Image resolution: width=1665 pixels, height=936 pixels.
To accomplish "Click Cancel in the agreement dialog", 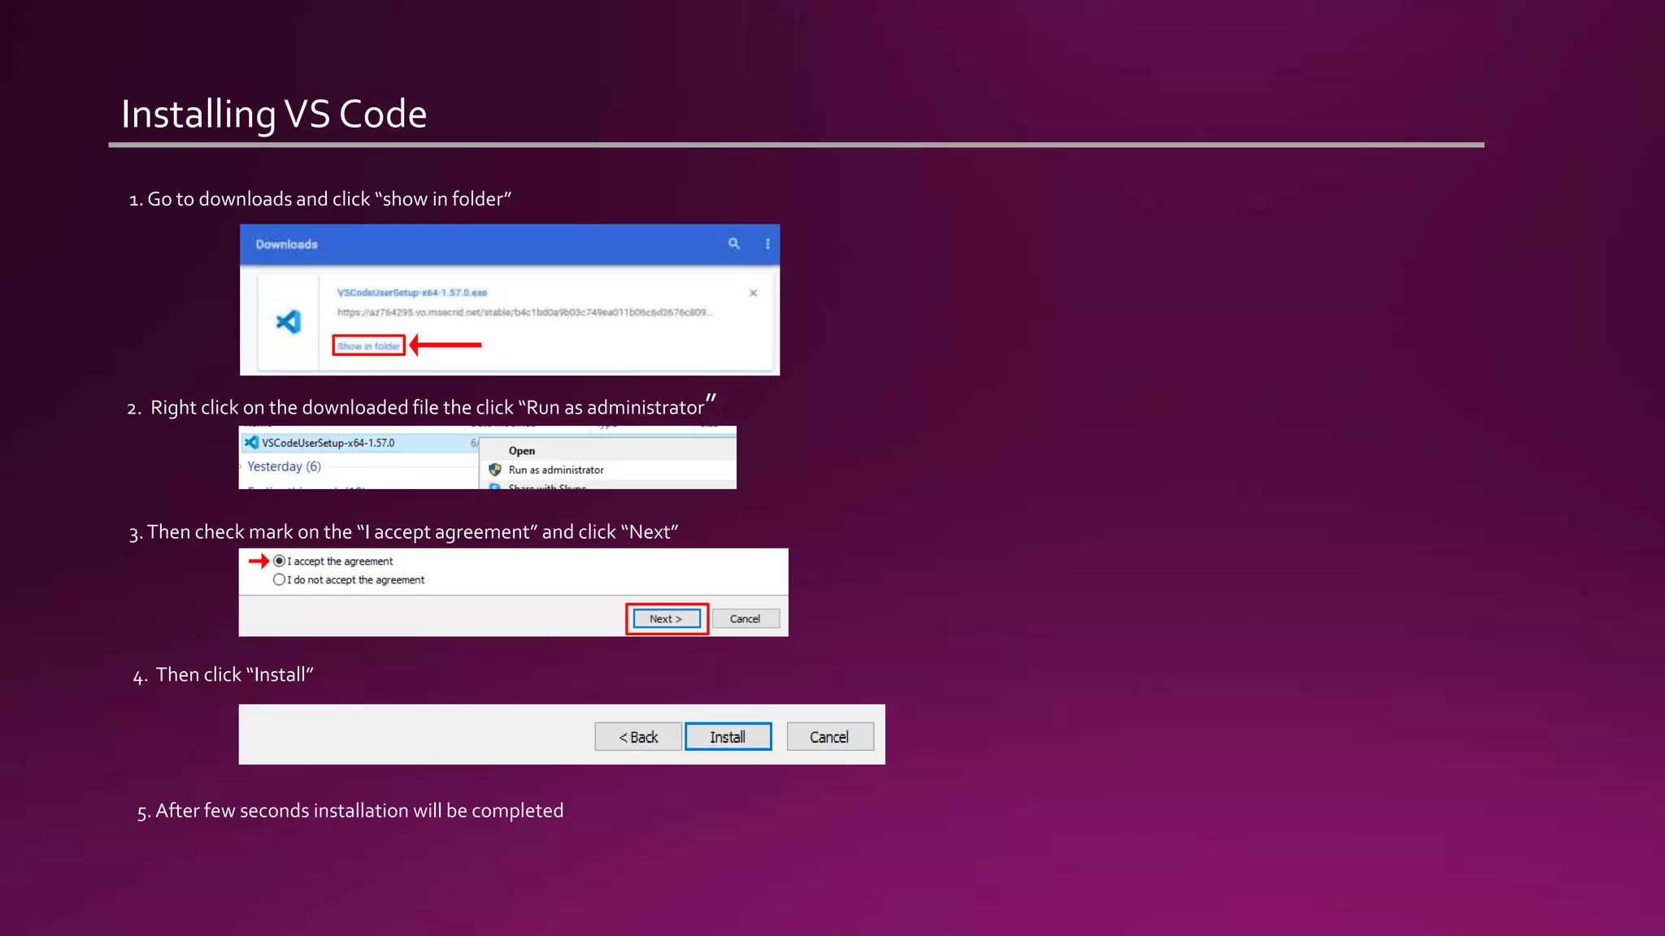I will pos(746,619).
